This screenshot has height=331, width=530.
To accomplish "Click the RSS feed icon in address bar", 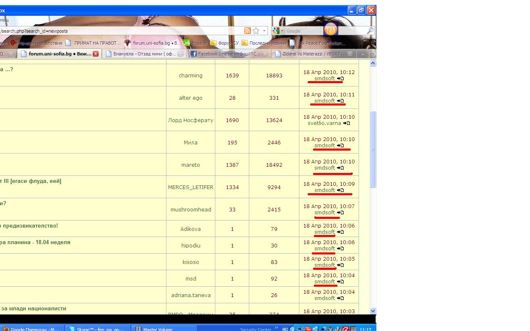I will 247,31.
